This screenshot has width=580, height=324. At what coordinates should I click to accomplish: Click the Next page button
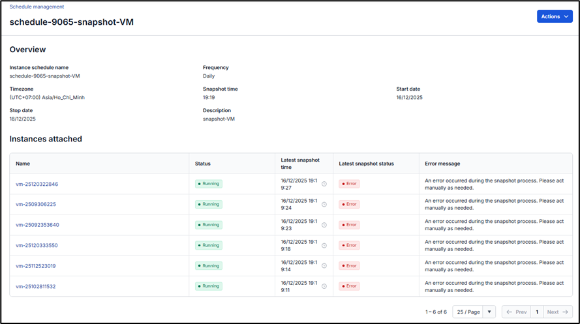coord(557,312)
